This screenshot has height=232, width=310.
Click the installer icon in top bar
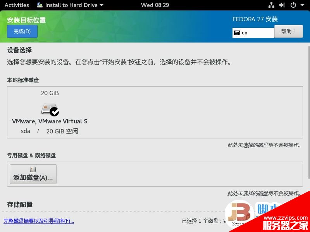(x=40, y=5)
